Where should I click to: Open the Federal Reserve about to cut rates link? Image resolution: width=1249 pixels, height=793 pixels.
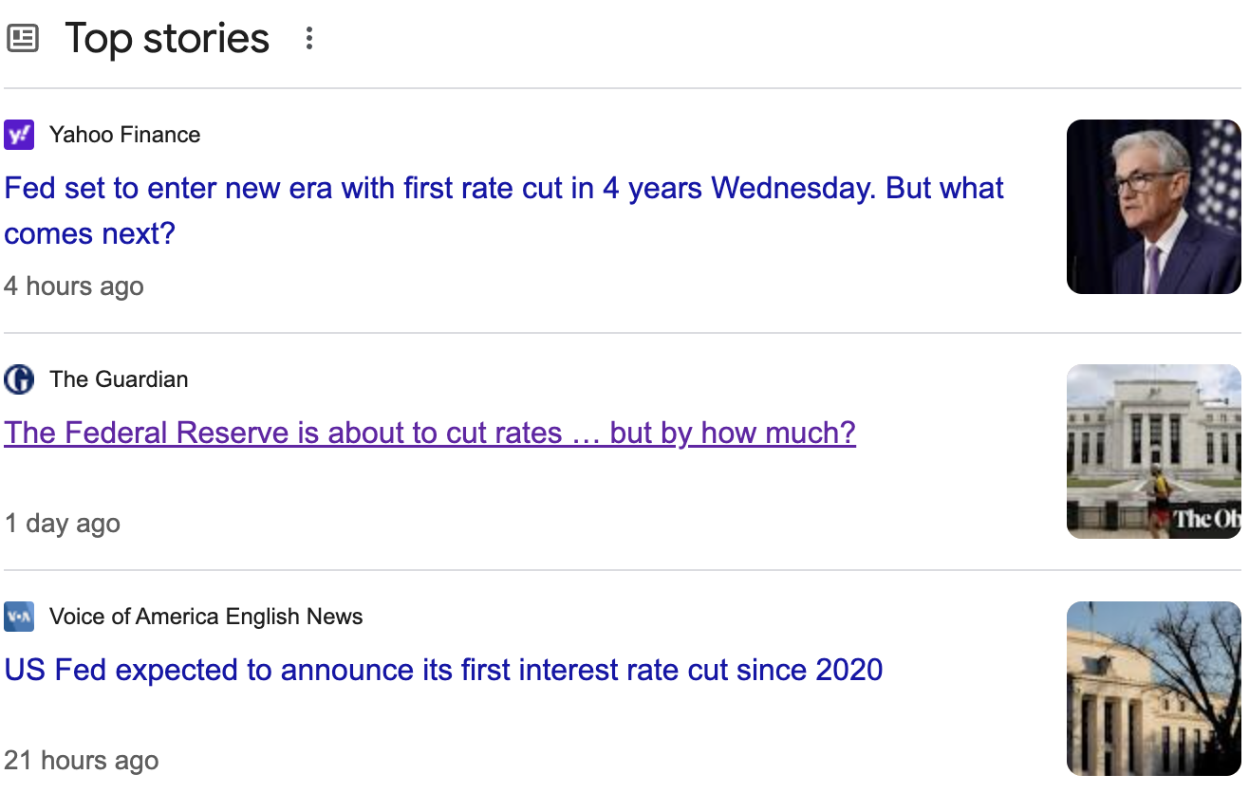tap(430, 433)
